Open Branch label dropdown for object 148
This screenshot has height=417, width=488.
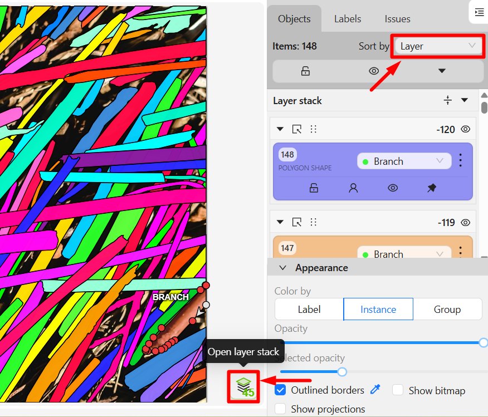404,161
